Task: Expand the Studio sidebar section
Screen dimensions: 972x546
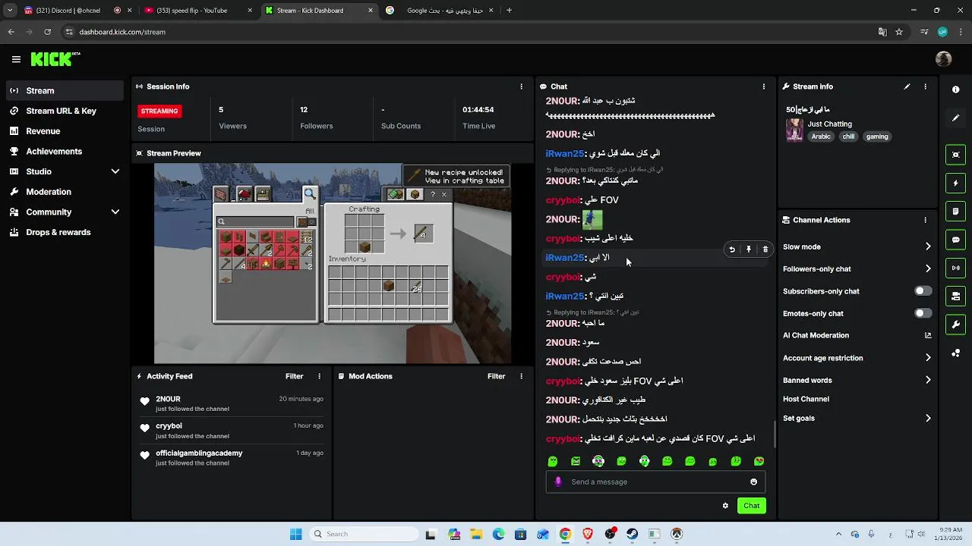Action: 115,171
